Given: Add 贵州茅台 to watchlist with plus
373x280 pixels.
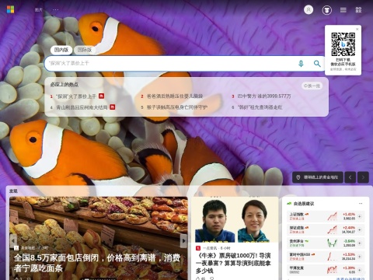Looking at the screenshot, I should pos(360,243).
